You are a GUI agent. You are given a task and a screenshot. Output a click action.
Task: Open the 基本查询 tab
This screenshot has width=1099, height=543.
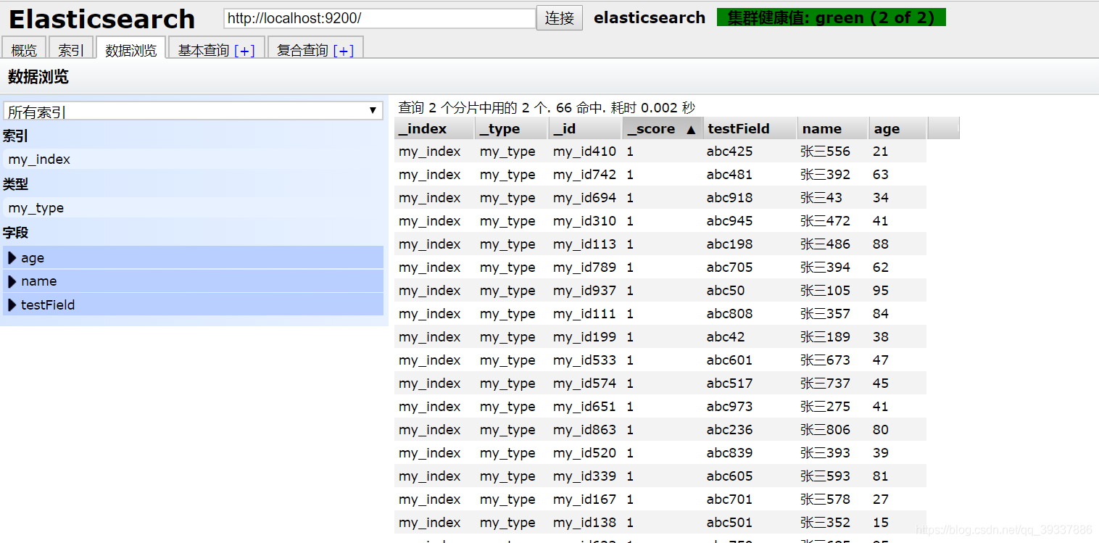click(216, 49)
